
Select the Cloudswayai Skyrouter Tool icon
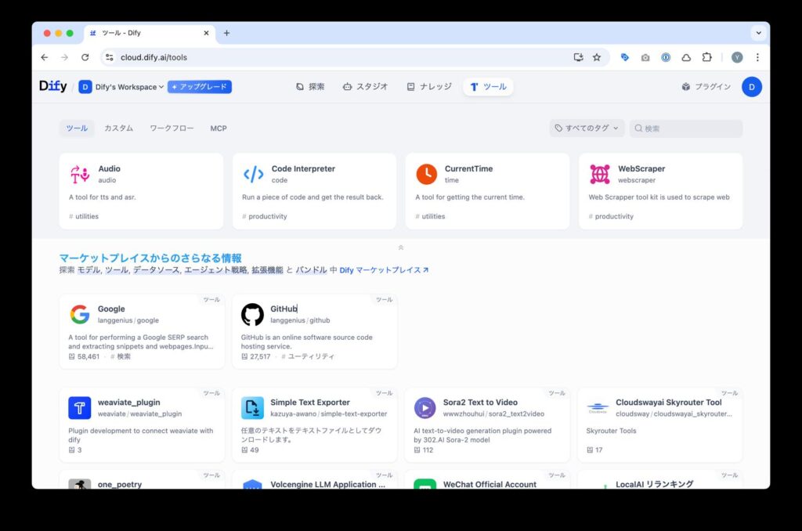click(x=598, y=407)
